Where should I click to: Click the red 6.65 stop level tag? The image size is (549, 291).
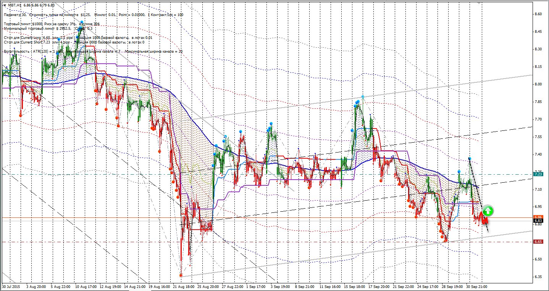538,242
